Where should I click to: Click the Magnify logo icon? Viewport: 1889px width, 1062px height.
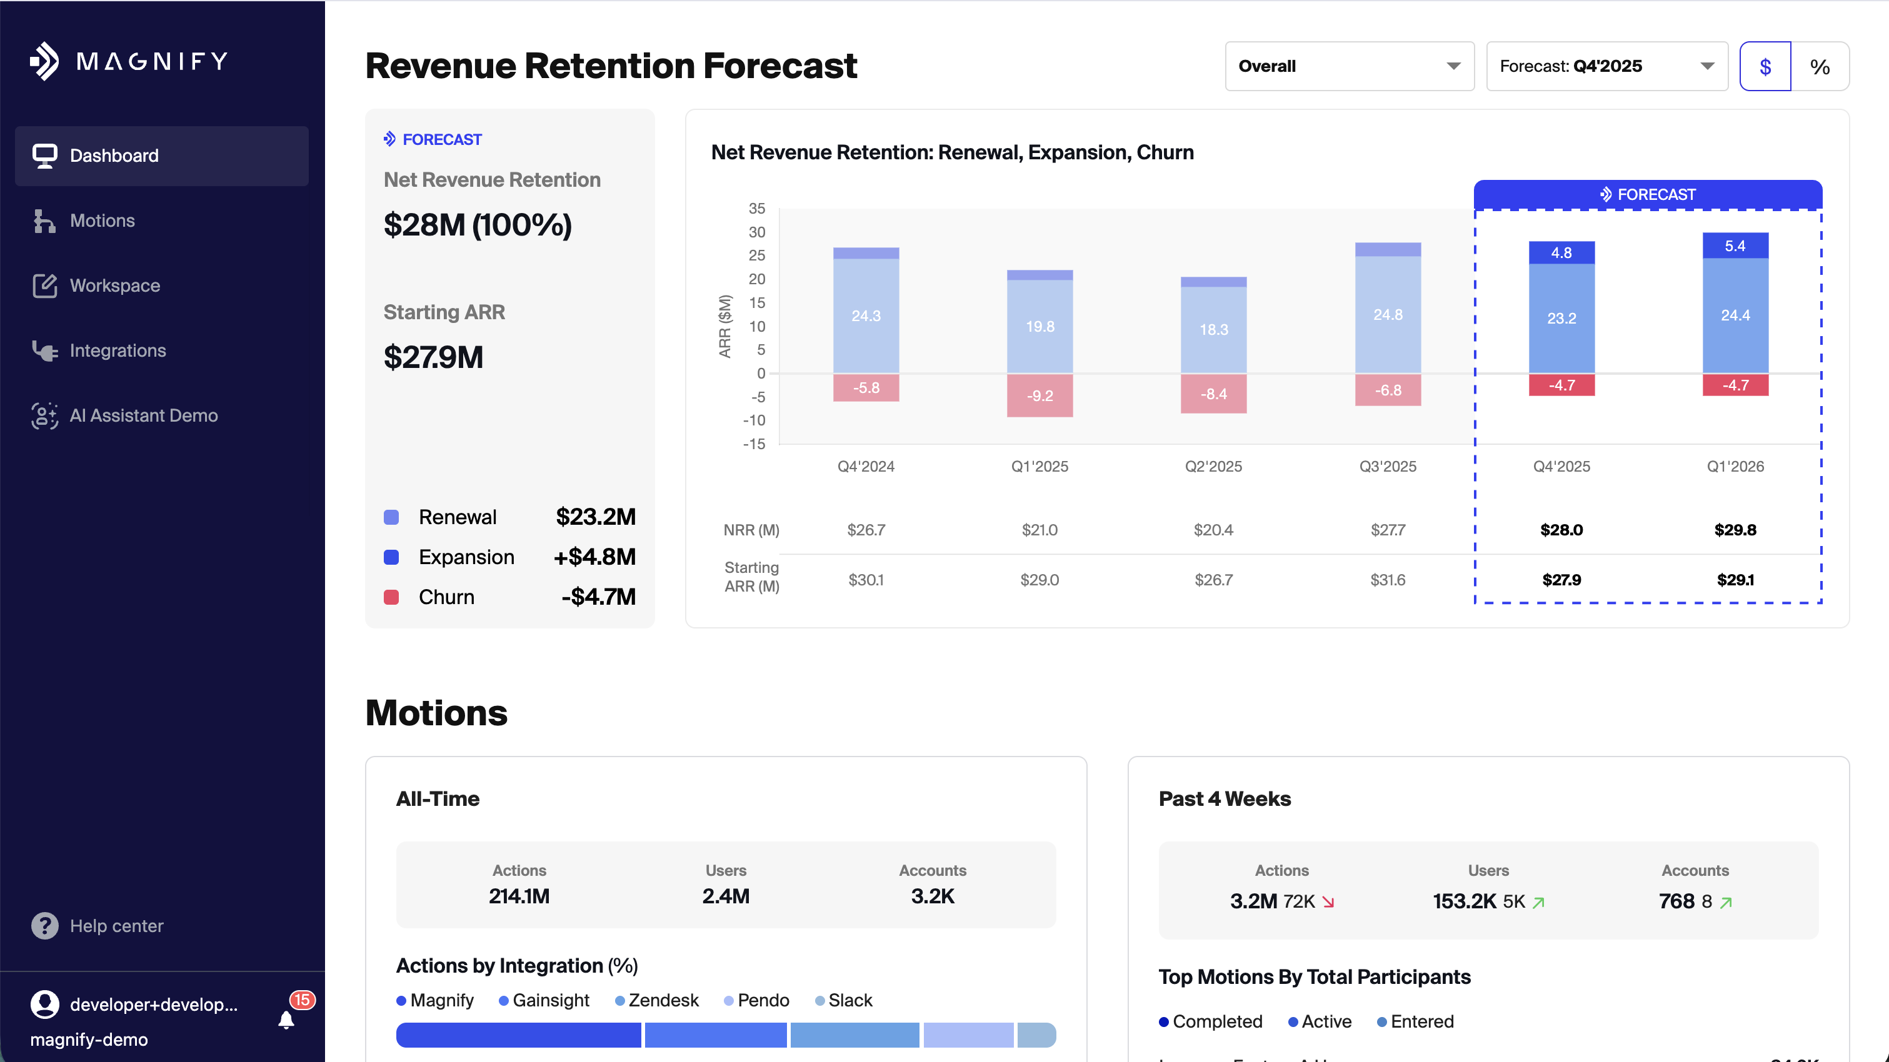tap(44, 62)
